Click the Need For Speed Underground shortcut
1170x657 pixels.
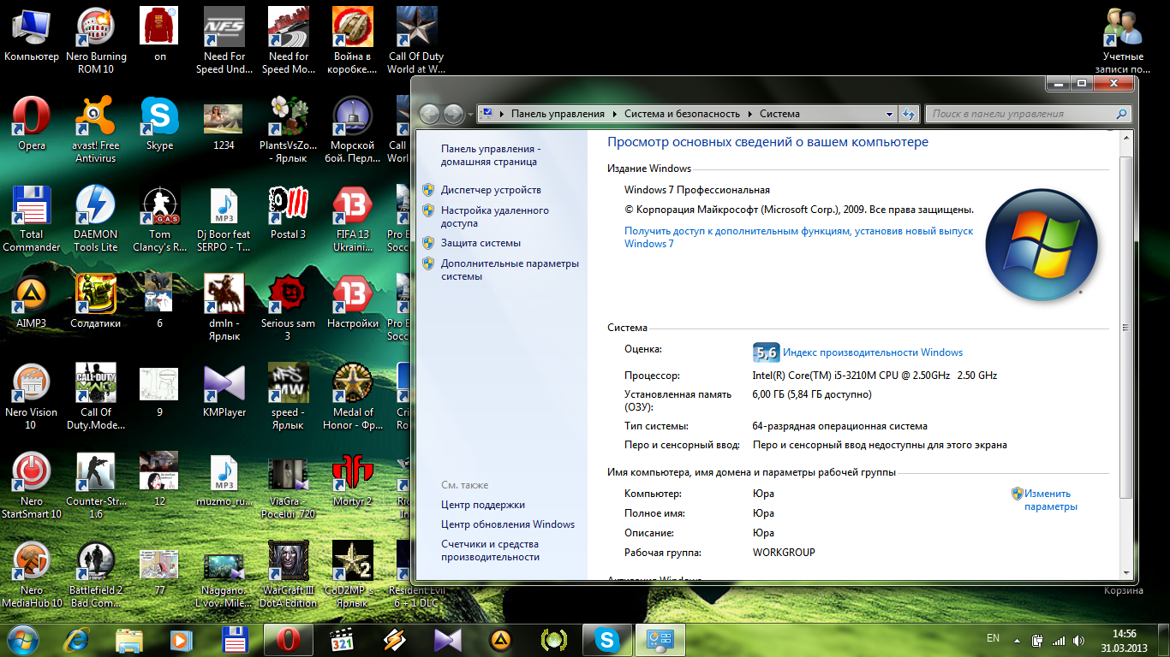[224, 40]
